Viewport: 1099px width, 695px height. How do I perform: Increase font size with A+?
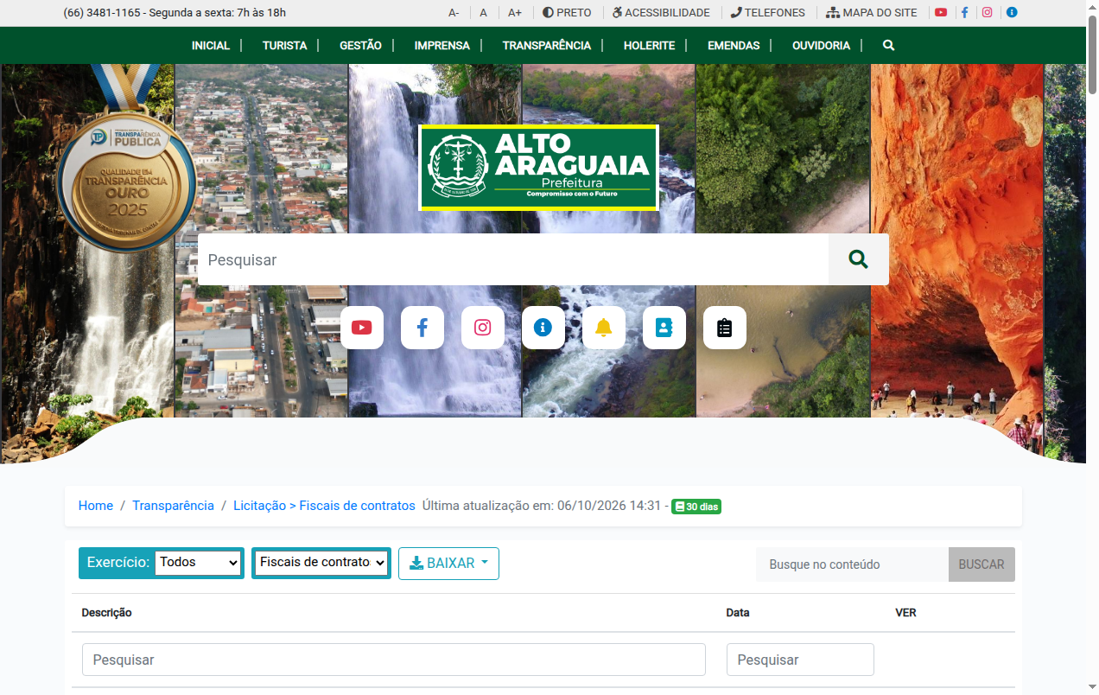pos(515,13)
